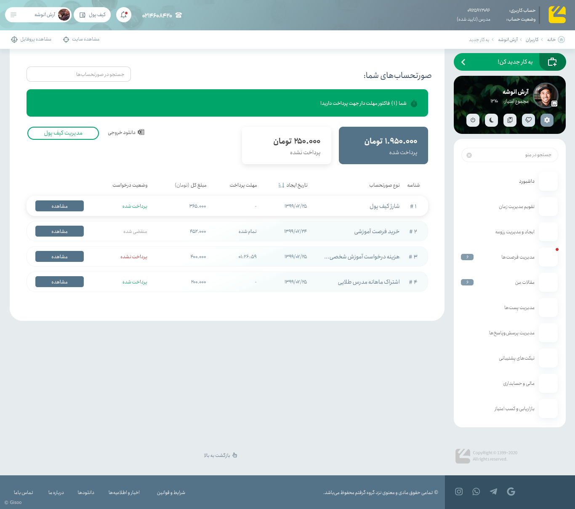The image size is (575, 509).
Task: Click the WhatsApp icon in the footer
Action: tap(476, 491)
